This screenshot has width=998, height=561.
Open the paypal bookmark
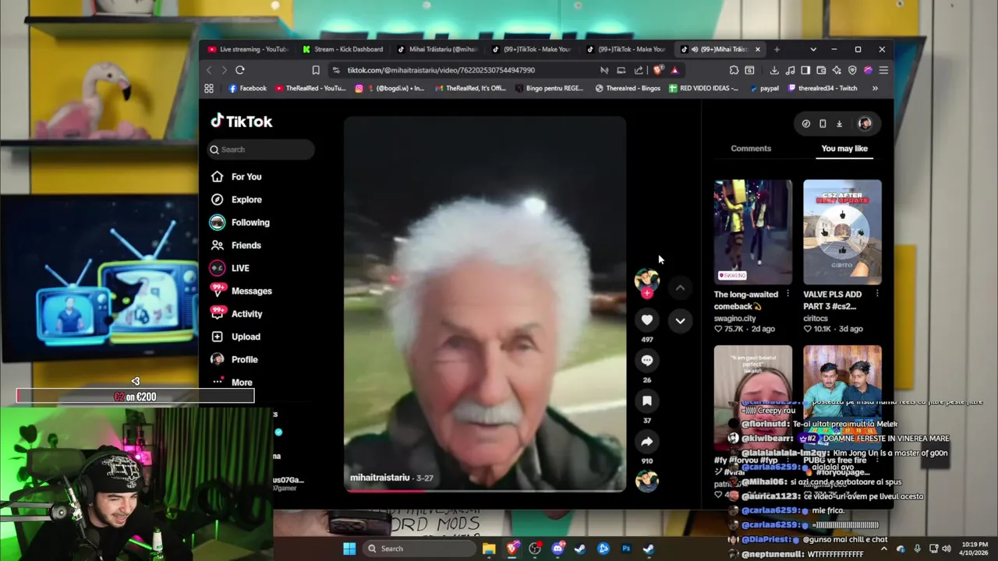764,88
